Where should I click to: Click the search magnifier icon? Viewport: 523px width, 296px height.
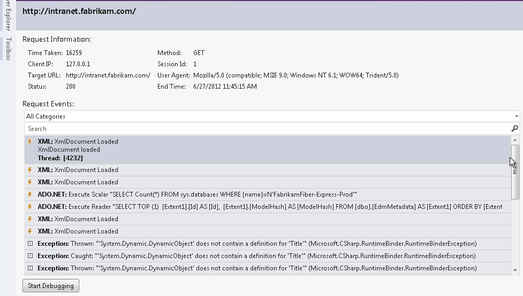[x=514, y=129]
